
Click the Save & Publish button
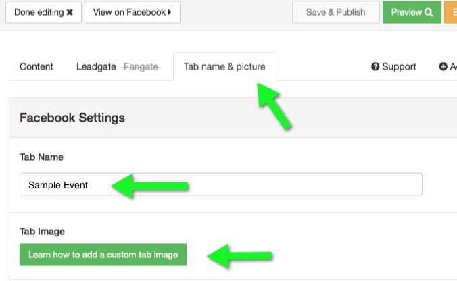336,12
